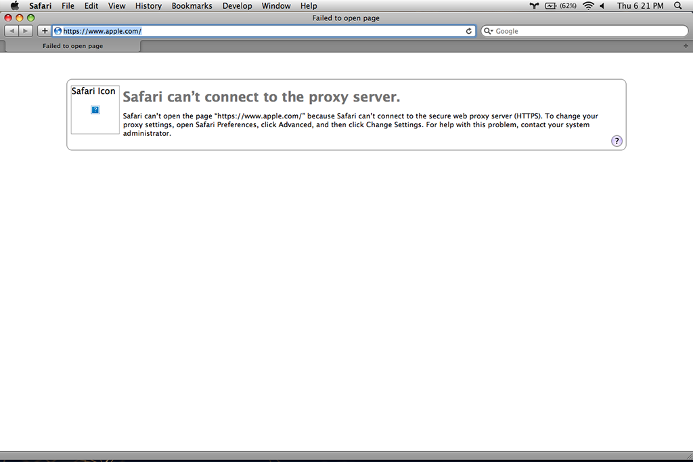This screenshot has width=693, height=462.
Task: Reload the page with the refresh icon
Action: pos(468,31)
